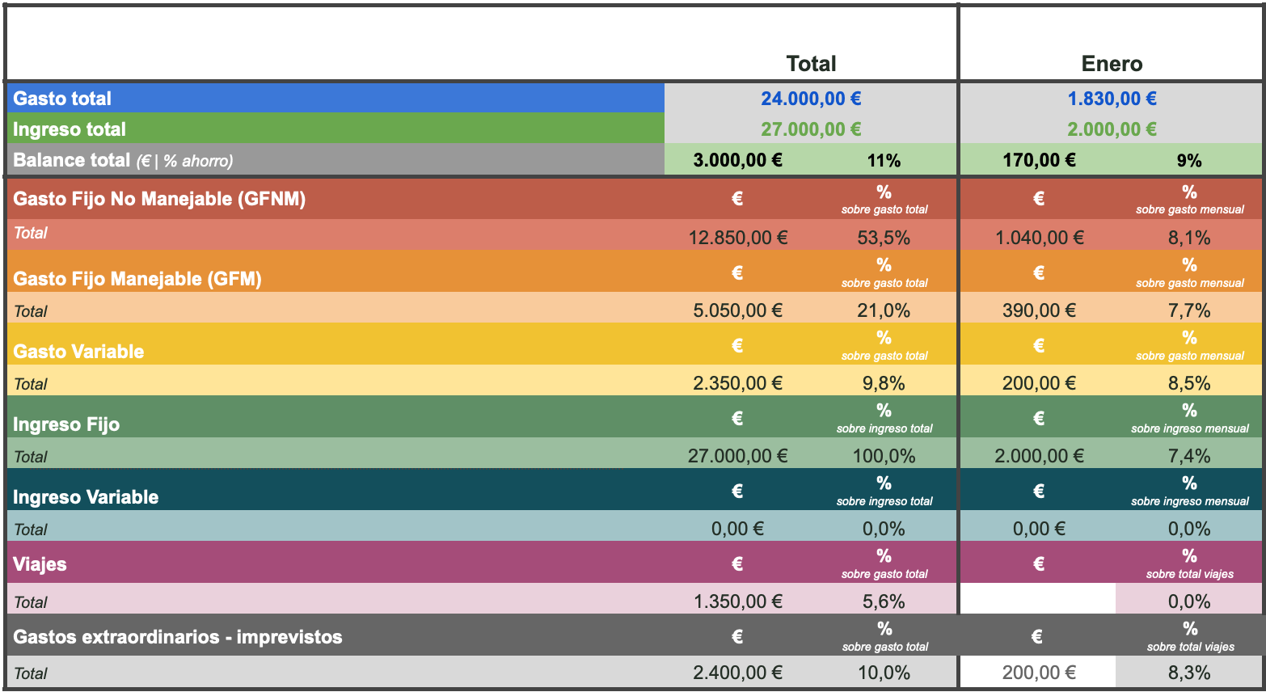1266x692 pixels.
Task: Click the Viajes section header
Action: tap(40, 564)
